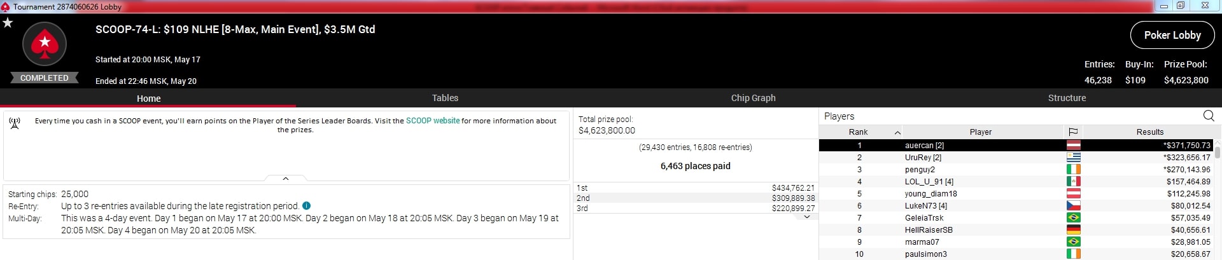Click UruRey's Uruguay flag

point(1074,158)
